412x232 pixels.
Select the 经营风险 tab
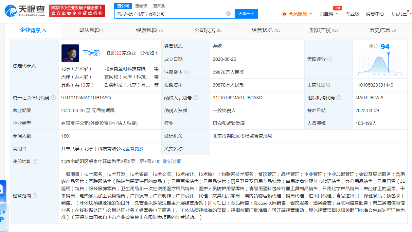(x=149, y=30)
